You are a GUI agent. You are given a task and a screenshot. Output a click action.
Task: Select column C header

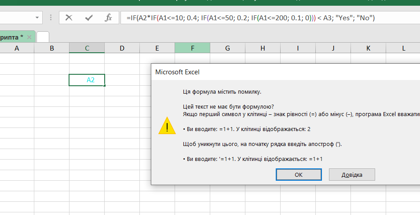[x=87, y=48]
